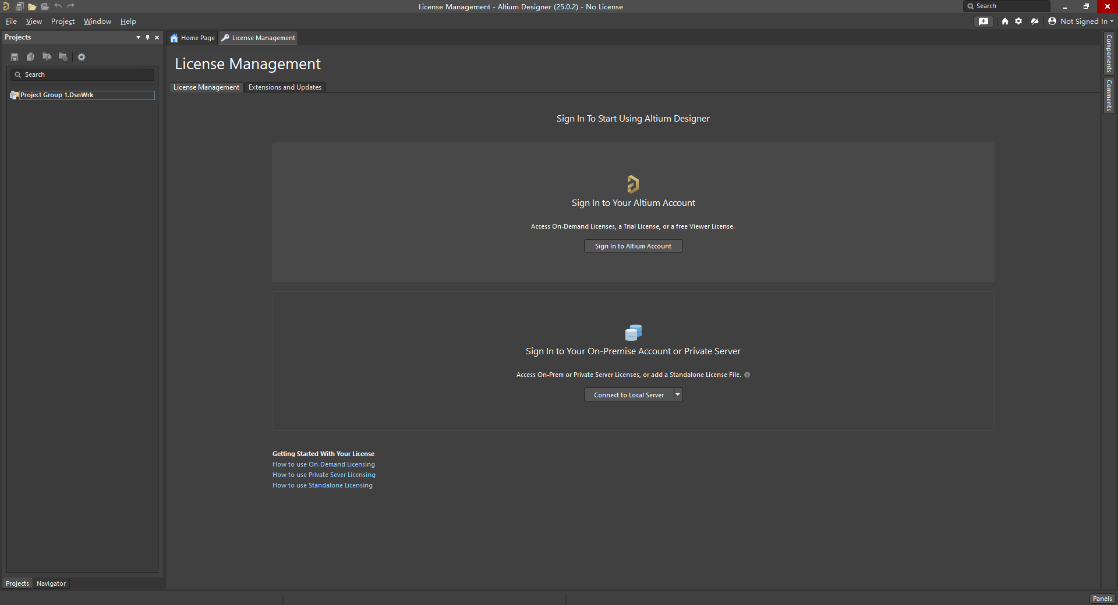Click the gold Altium account logo
Screen dimensions: 1118x605
tap(633, 184)
